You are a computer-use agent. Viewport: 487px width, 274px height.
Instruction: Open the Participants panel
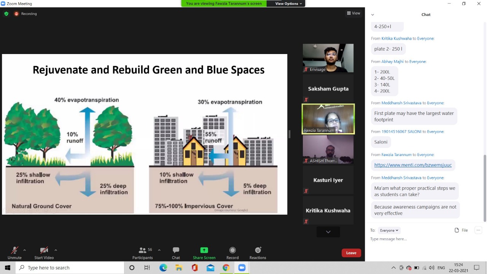tap(143, 253)
